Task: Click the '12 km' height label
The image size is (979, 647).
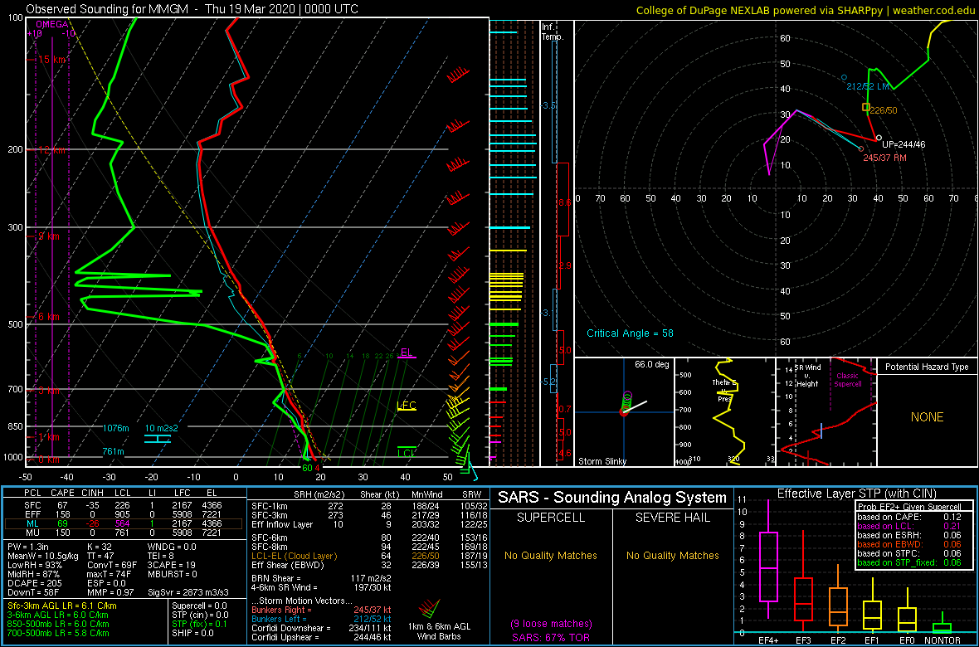Action: [x=51, y=150]
